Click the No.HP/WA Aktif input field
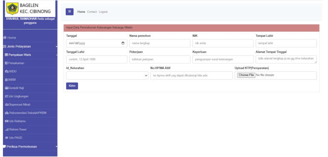This screenshot has height=157, width=328. click(x=191, y=75)
